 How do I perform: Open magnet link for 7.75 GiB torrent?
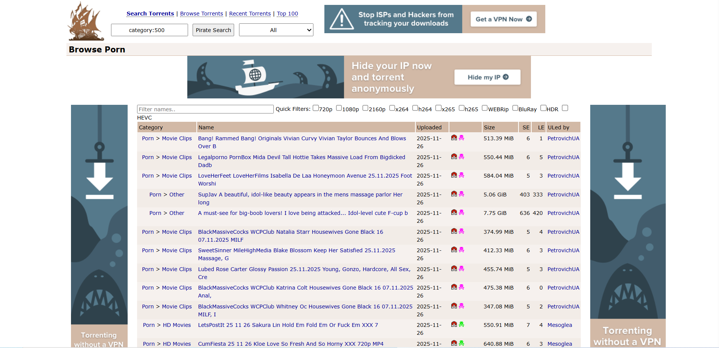[x=454, y=213]
